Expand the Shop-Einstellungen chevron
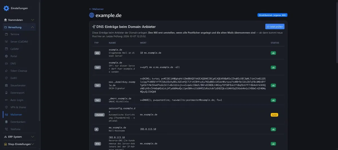 (x=33, y=144)
